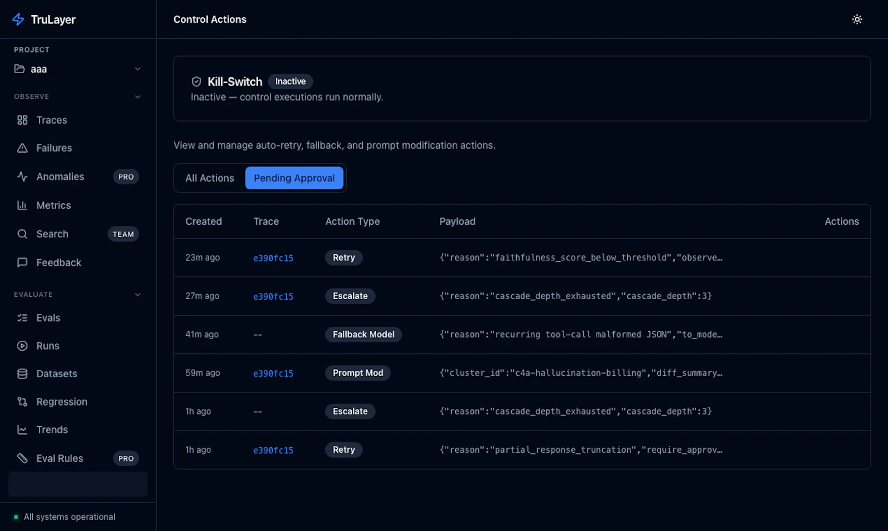Open the Datasets page
The width and height of the screenshot is (888, 531).
(x=78, y=374)
